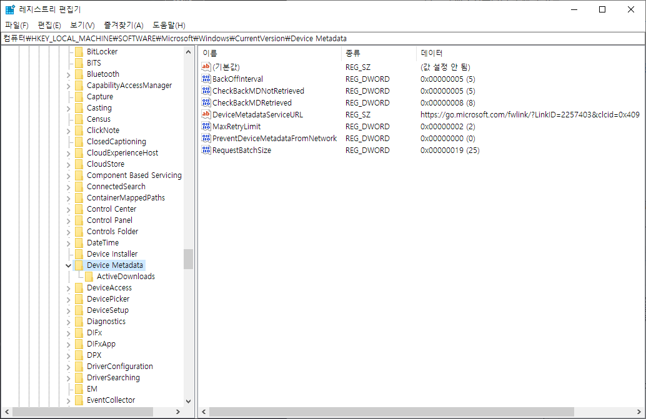Click the CheckBackMDNotRetrieved DWORD icon

[206, 91]
